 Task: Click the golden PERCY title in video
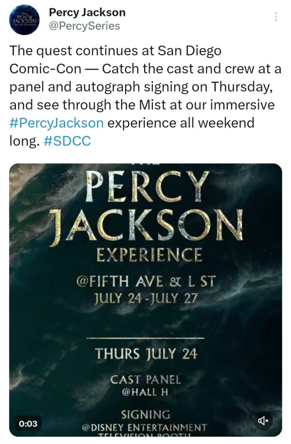pyautogui.click(x=147, y=186)
